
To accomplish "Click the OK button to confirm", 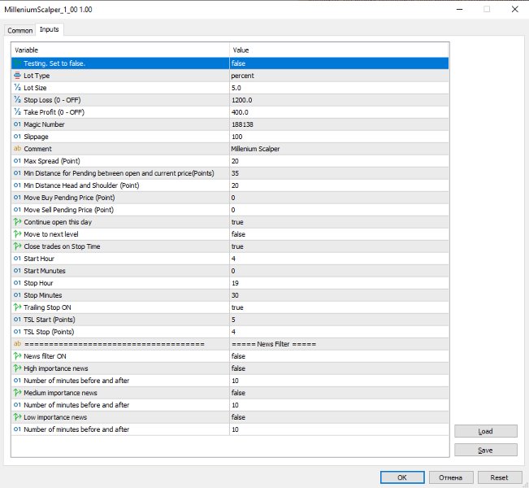I will (402, 477).
